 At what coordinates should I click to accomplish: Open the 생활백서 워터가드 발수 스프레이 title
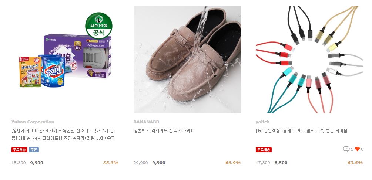click(x=164, y=131)
